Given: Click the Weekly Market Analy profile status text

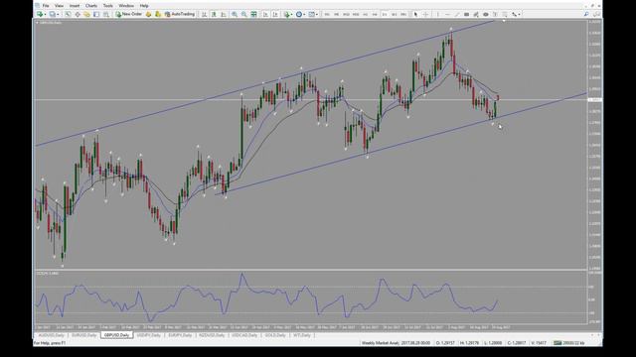Looking at the screenshot, I should click(x=380, y=343).
